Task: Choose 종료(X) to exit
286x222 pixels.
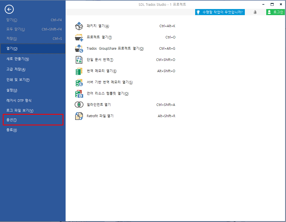Action: [33, 130]
